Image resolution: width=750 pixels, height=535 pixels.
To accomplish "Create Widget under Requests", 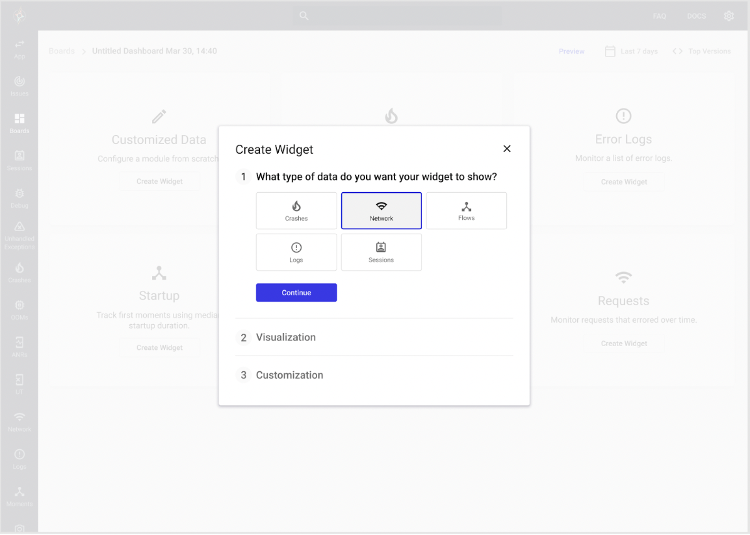I will [624, 343].
